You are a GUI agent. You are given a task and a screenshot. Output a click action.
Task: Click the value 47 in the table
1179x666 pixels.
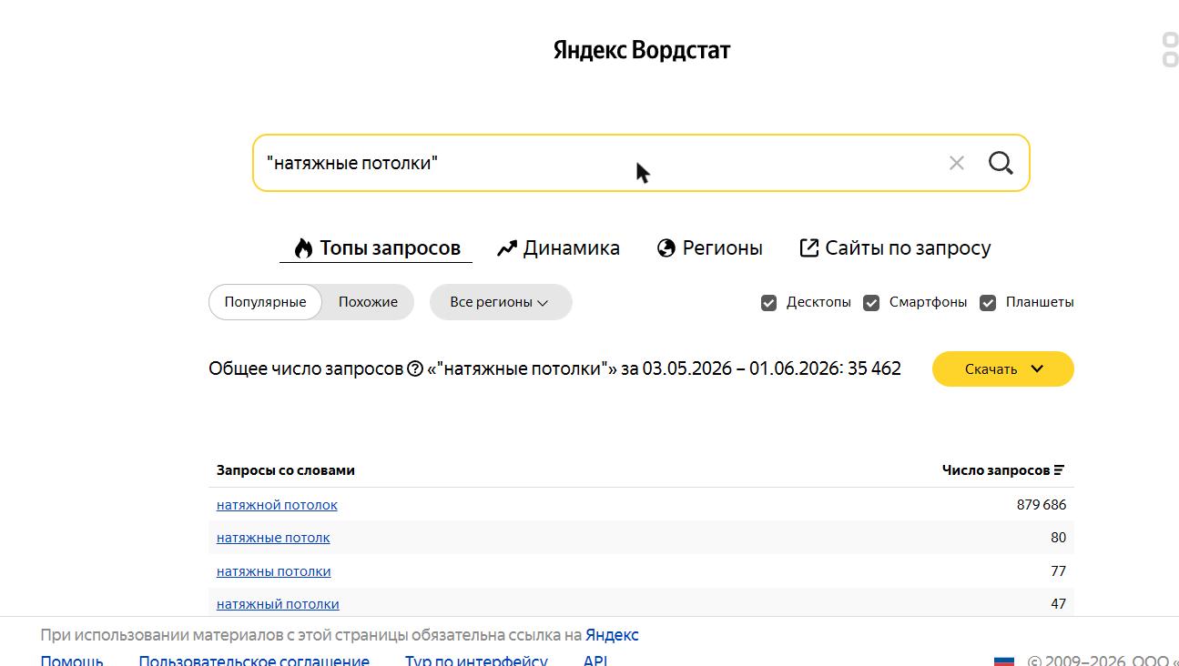coord(1058,604)
